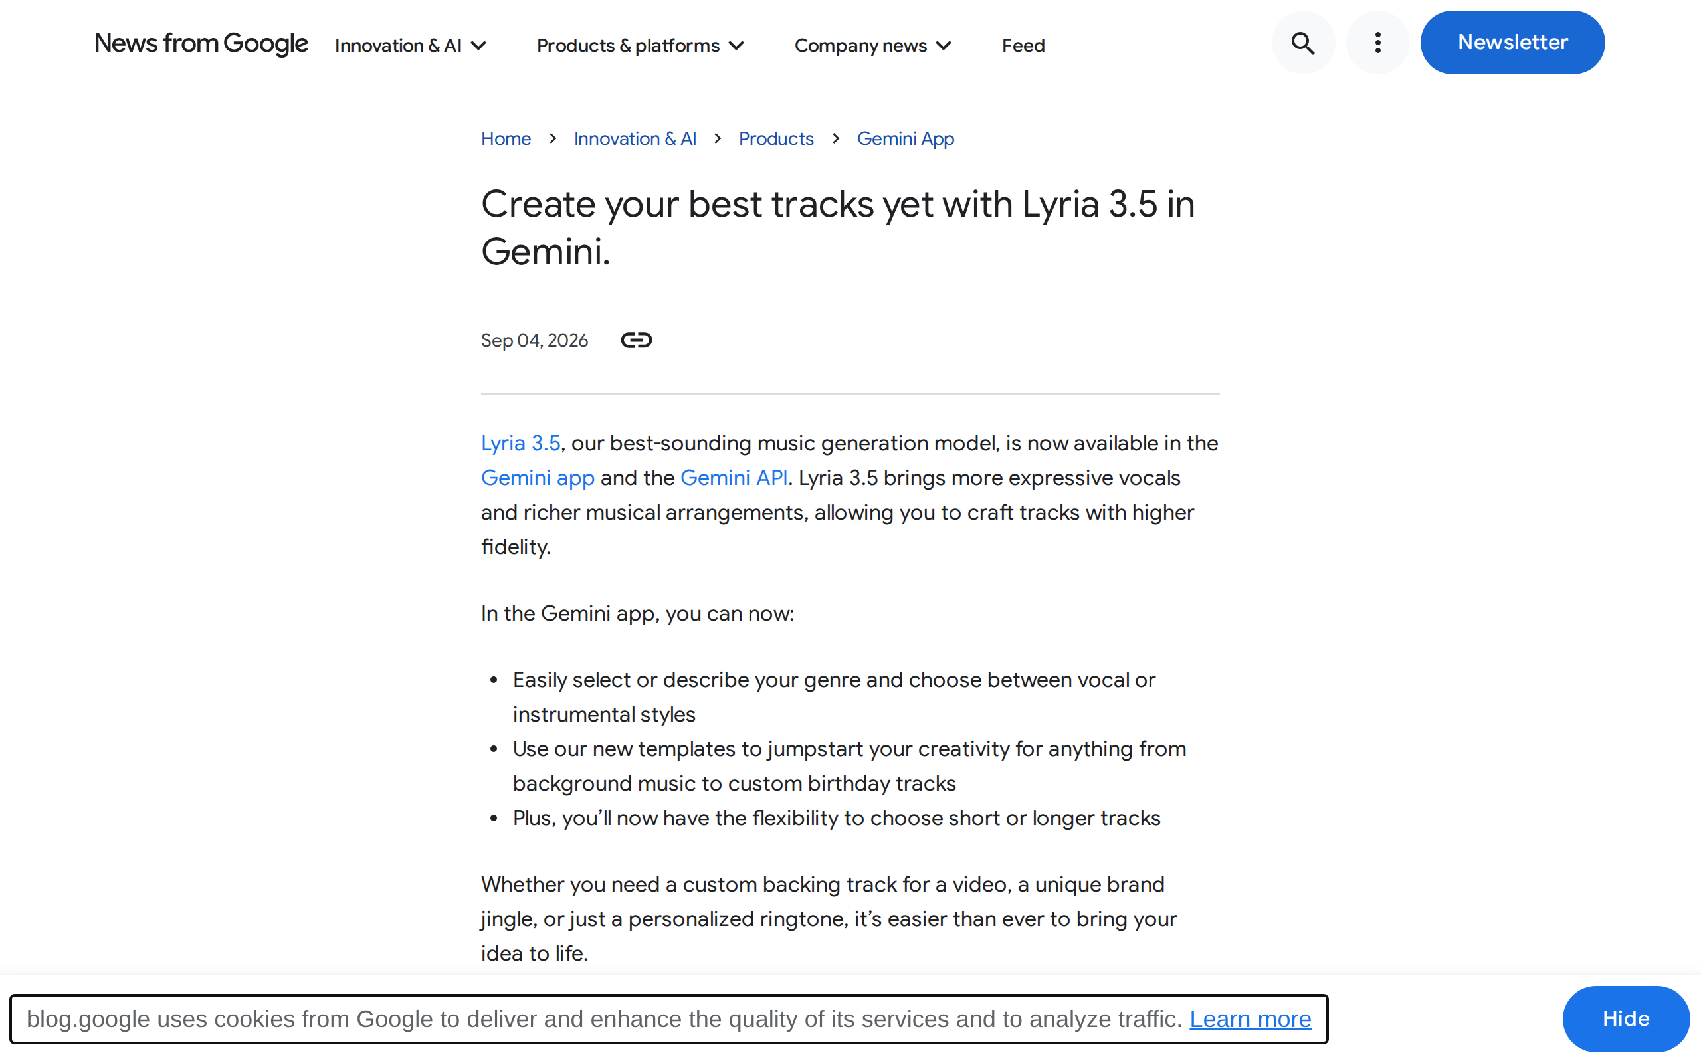Open Learn more in cookie notice
Viewport: 1701px width, 1063px height.
(x=1250, y=1019)
